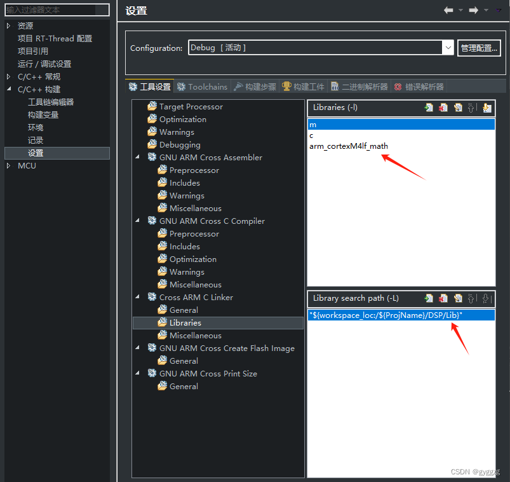
Task: Click the 管理配置 button
Action: [479, 48]
